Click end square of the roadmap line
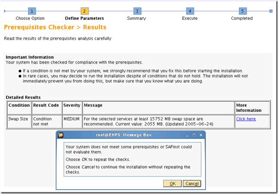This screenshot has width=278, height=194. point(271,11)
